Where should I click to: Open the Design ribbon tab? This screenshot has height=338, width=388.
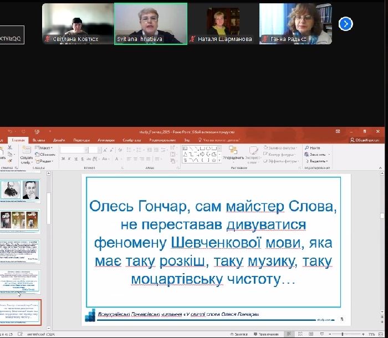[59, 140]
